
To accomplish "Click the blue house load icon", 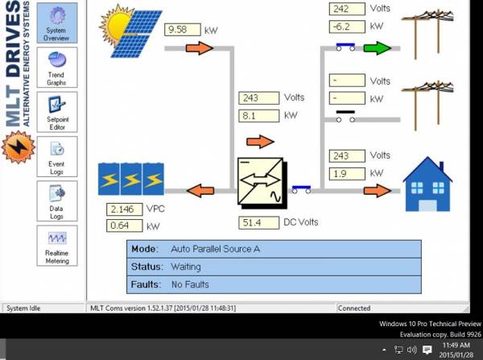I will 427,184.
